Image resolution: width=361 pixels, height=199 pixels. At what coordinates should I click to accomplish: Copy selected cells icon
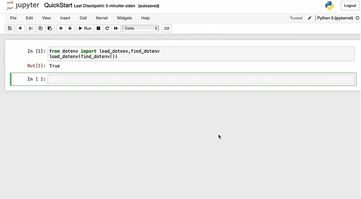(41, 28)
